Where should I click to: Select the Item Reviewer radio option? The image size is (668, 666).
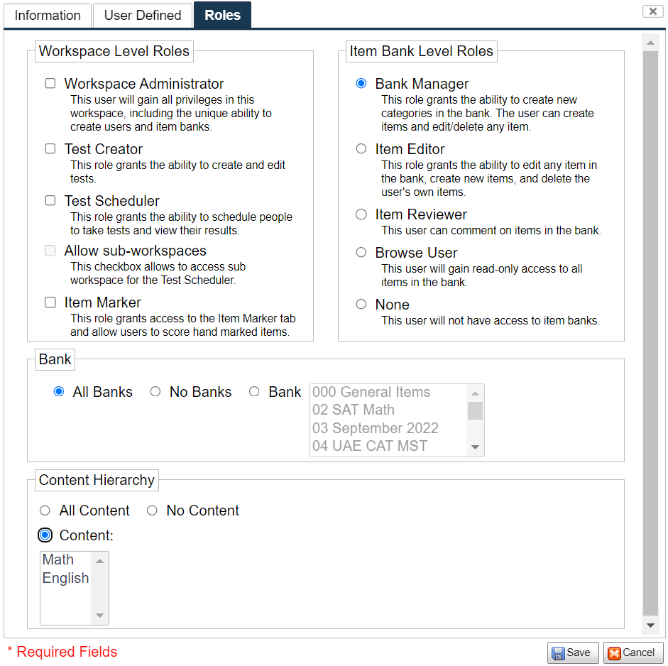click(361, 214)
